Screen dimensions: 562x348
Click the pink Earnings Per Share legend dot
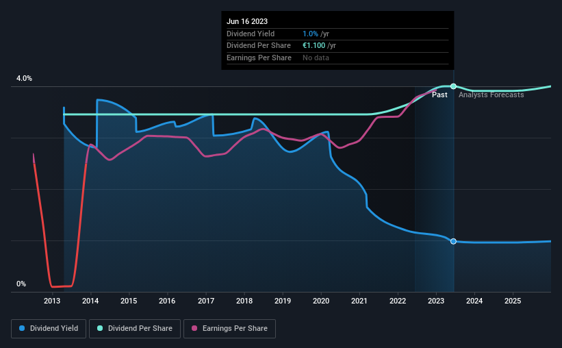click(x=194, y=328)
